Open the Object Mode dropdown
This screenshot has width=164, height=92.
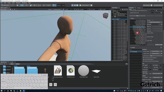coord(8,5)
